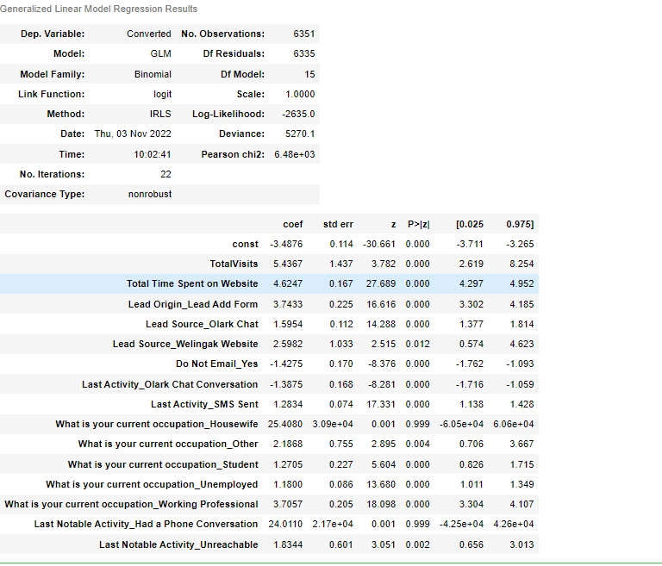Select the 'Binomial' model family value

[x=153, y=74]
